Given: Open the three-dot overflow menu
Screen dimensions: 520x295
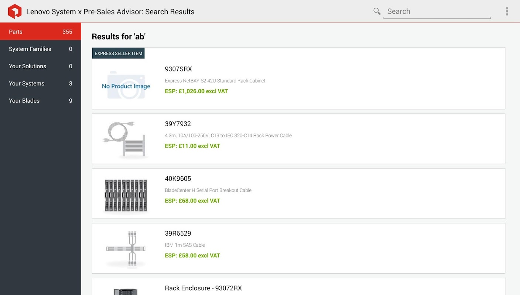Looking at the screenshot, I should click(507, 11).
